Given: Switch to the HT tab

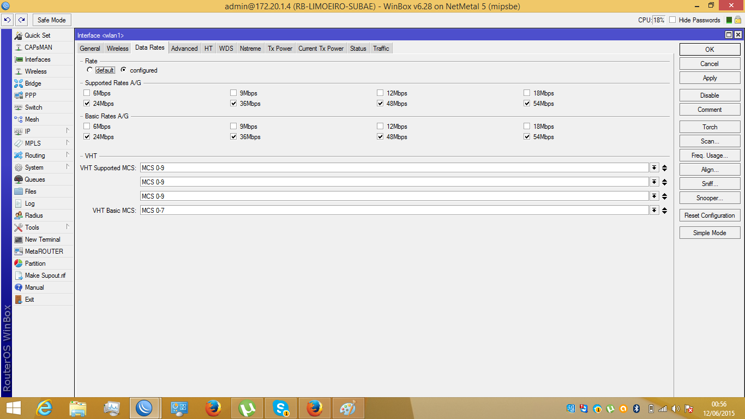Looking at the screenshot, I should [x=208, y=49].
